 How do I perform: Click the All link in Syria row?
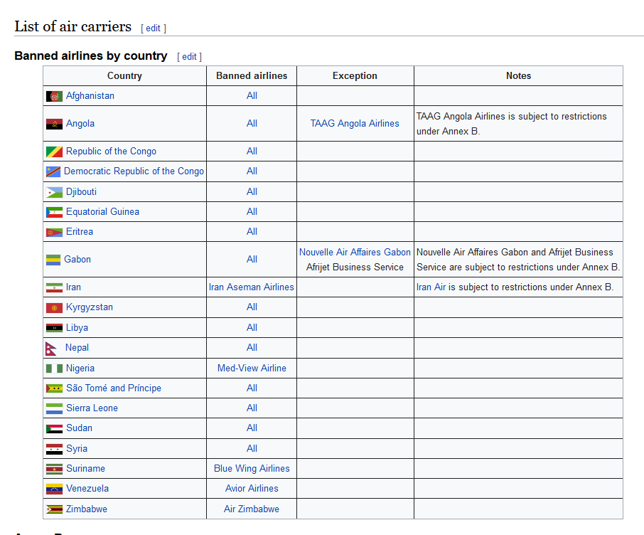point(252,449)
